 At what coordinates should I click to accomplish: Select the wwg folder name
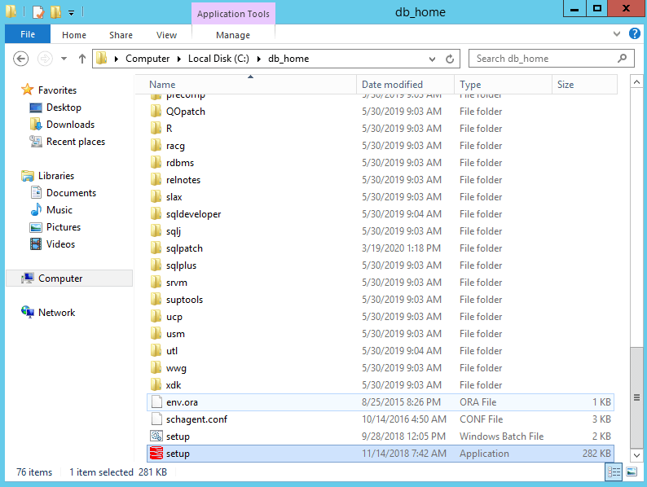pos(176,368)
